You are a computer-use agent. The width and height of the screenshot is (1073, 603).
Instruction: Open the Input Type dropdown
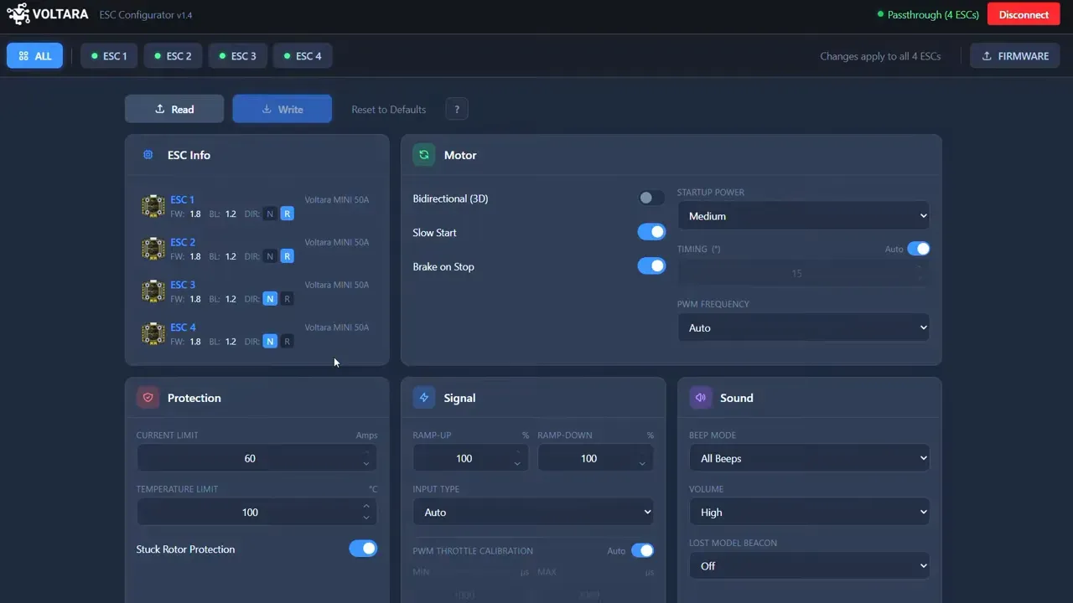pos(533,512)
